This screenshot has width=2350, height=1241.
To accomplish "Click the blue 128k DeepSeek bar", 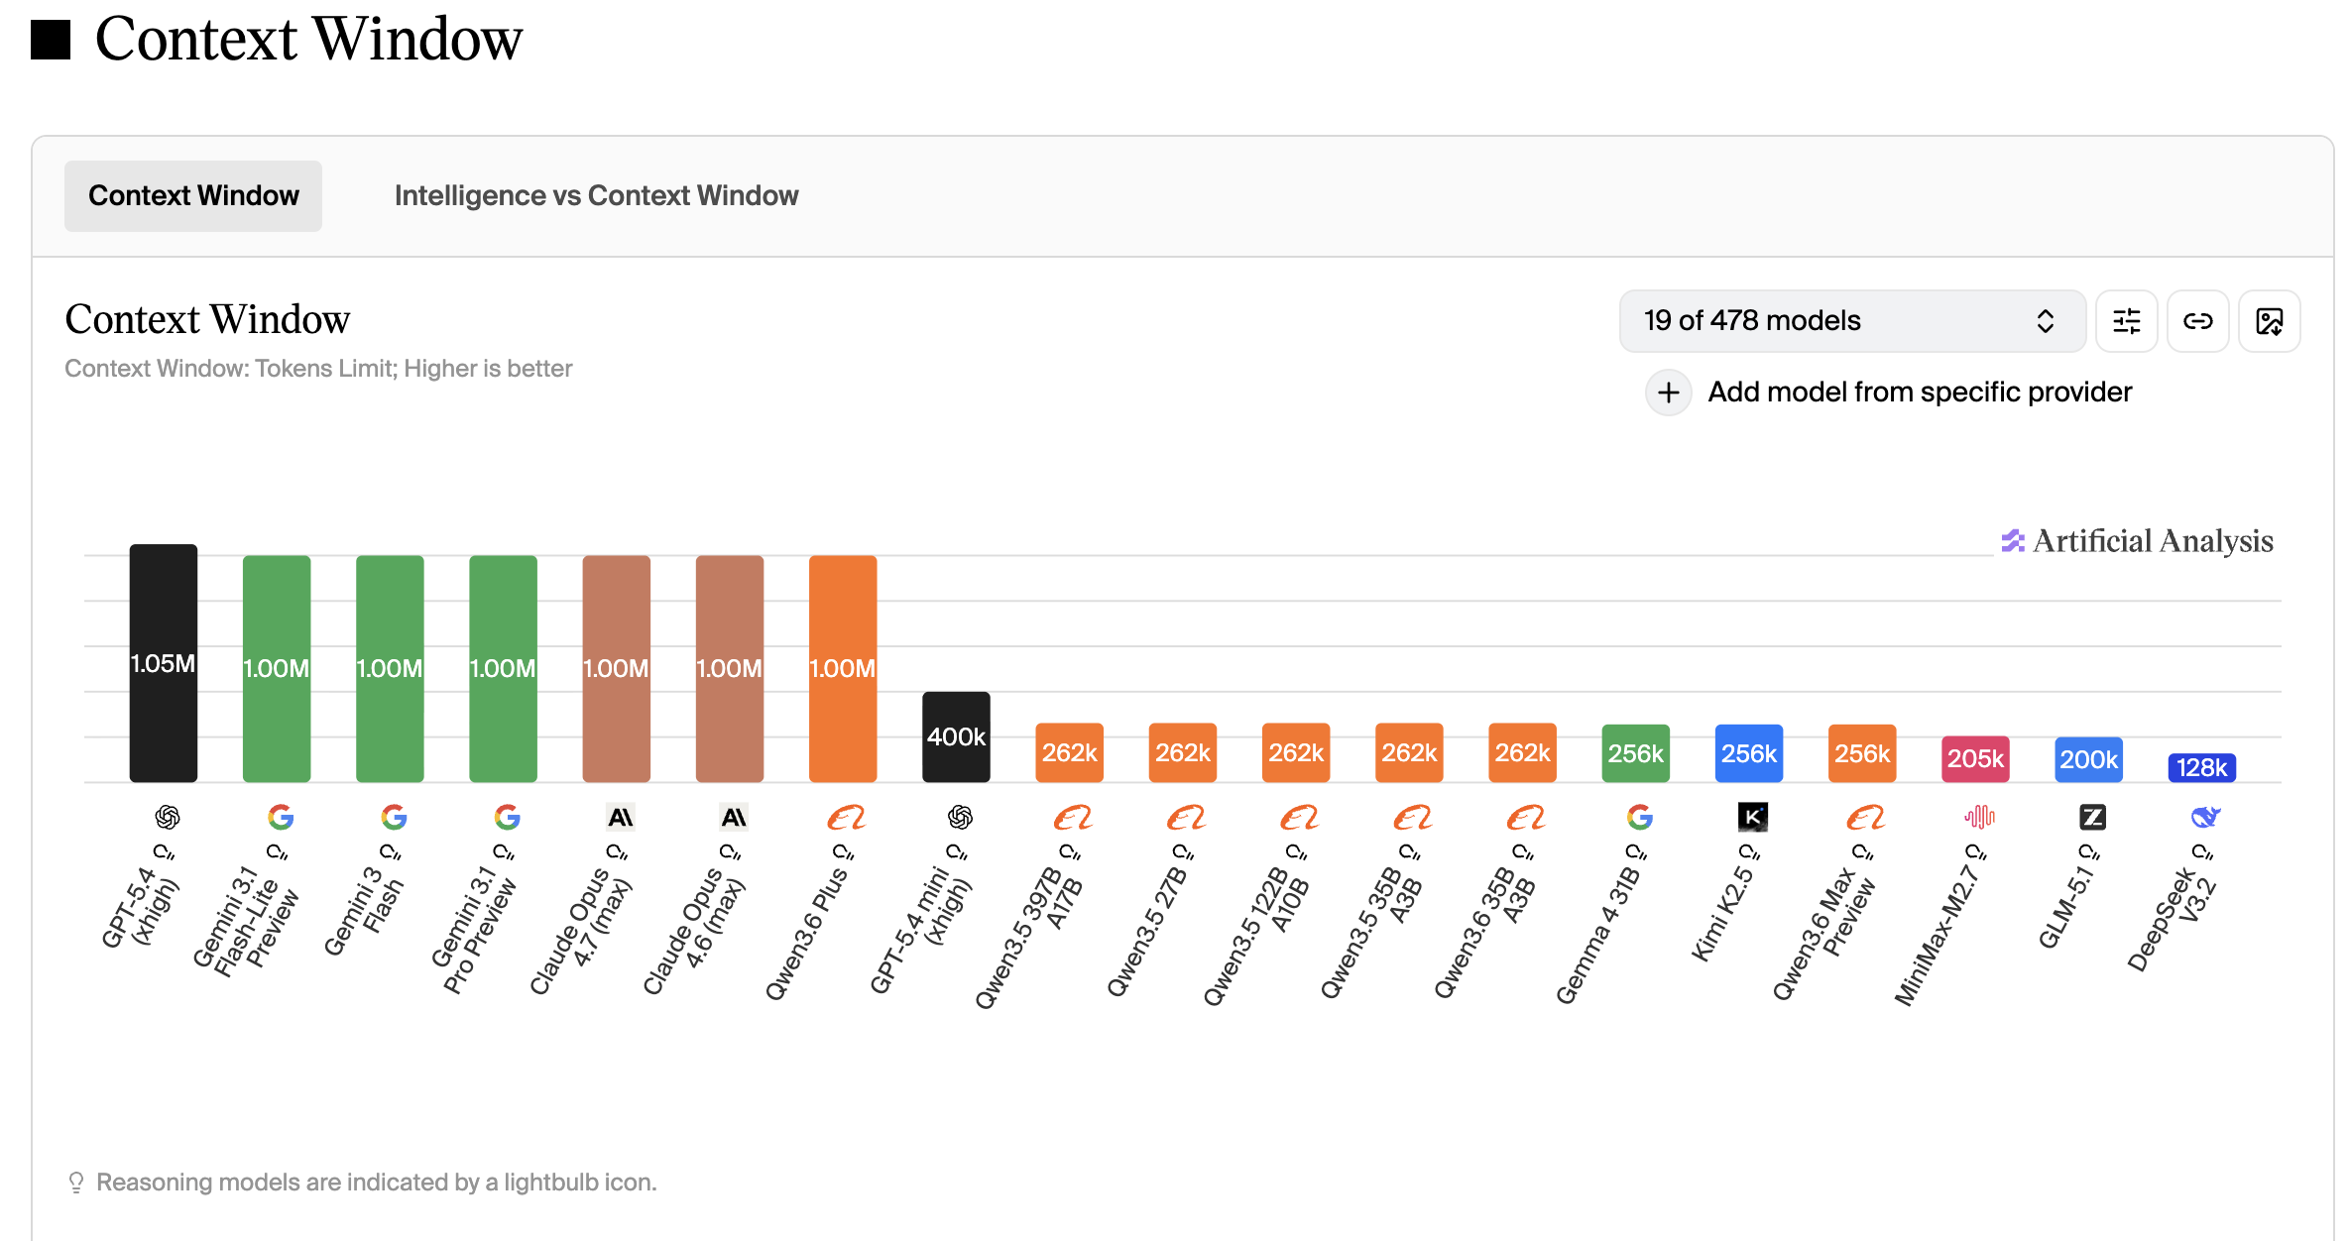I will [x=2201, y=767].
